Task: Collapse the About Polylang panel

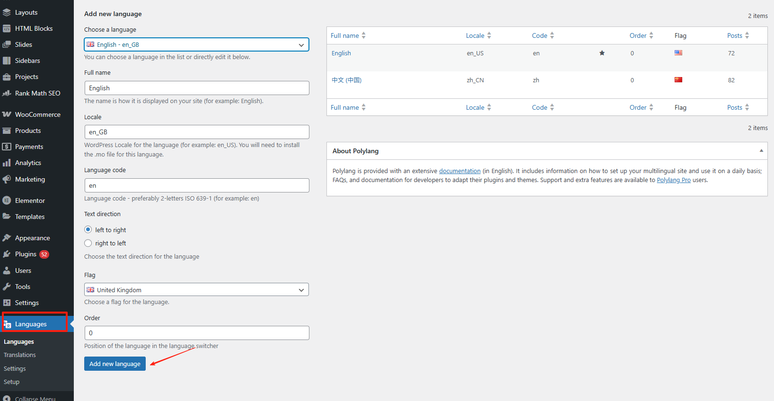Action: pos(761,151)
